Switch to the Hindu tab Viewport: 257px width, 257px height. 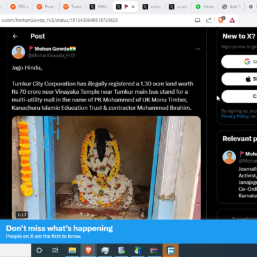(x=205, y=6)
